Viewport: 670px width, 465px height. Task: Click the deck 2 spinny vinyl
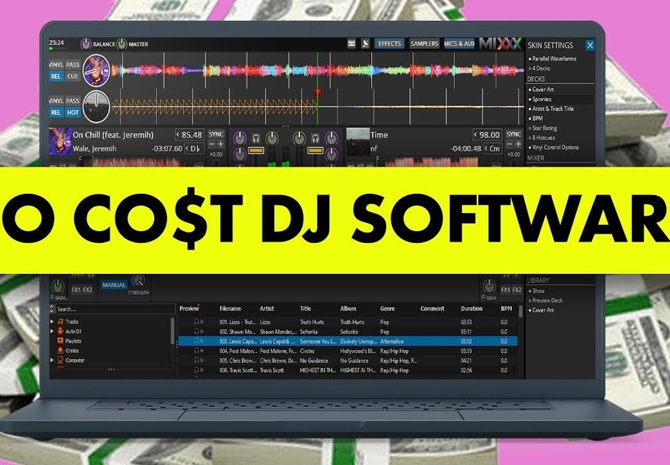coord(96,107)
